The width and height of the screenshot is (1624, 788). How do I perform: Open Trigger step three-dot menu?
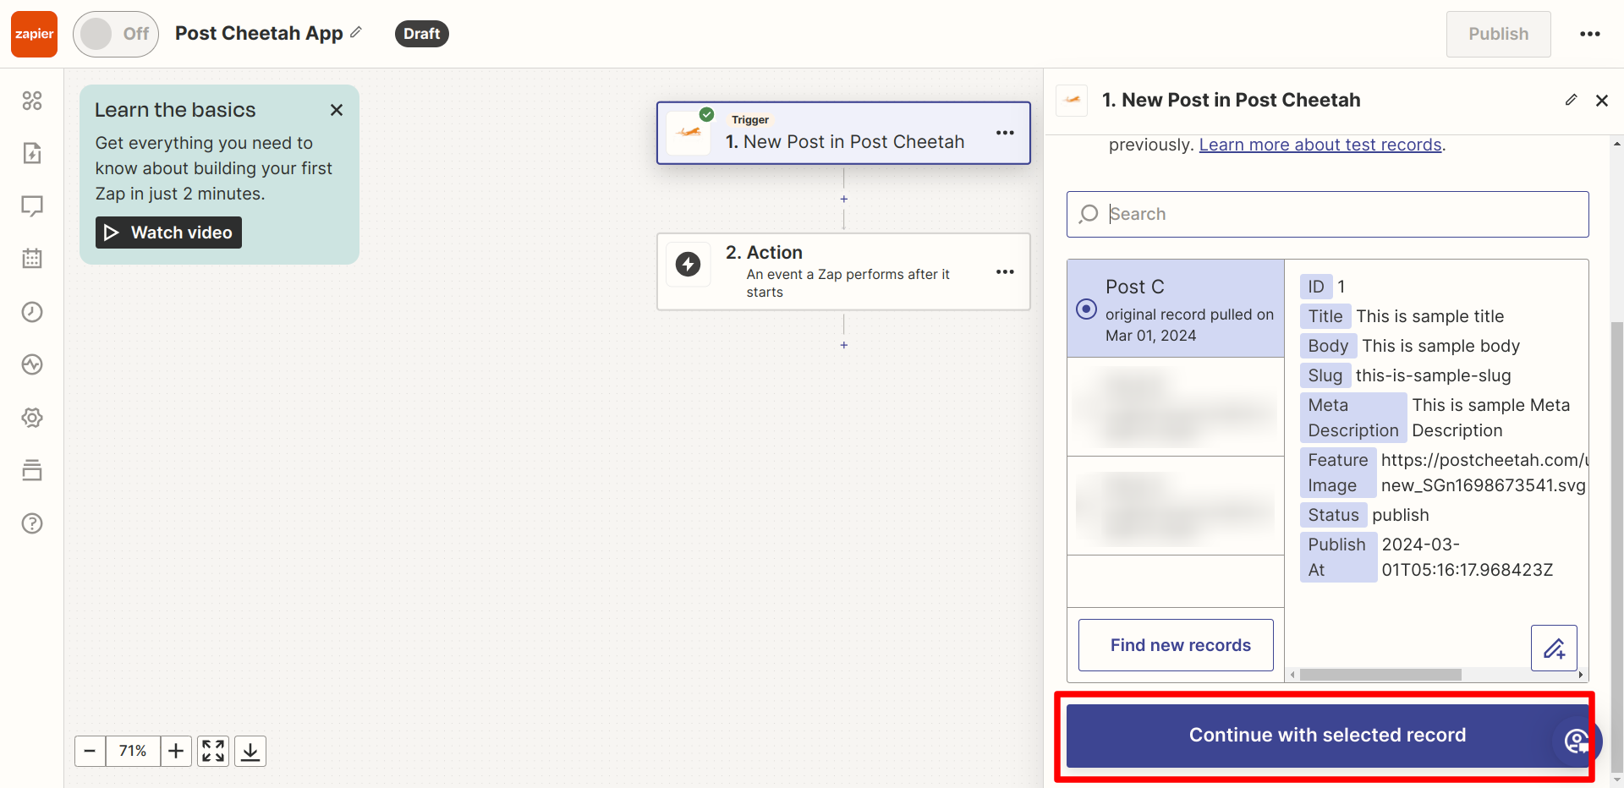(x=1005, y=133)
